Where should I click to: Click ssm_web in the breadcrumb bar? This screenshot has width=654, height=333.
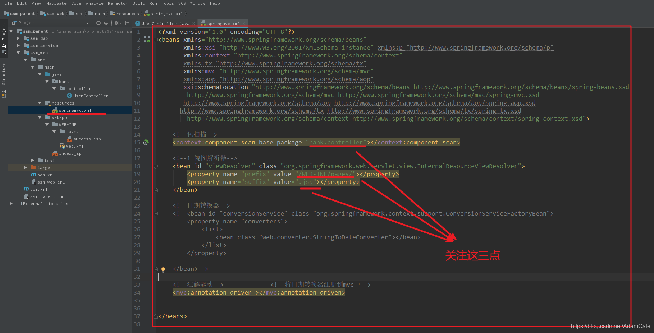[x=52, y=14]
